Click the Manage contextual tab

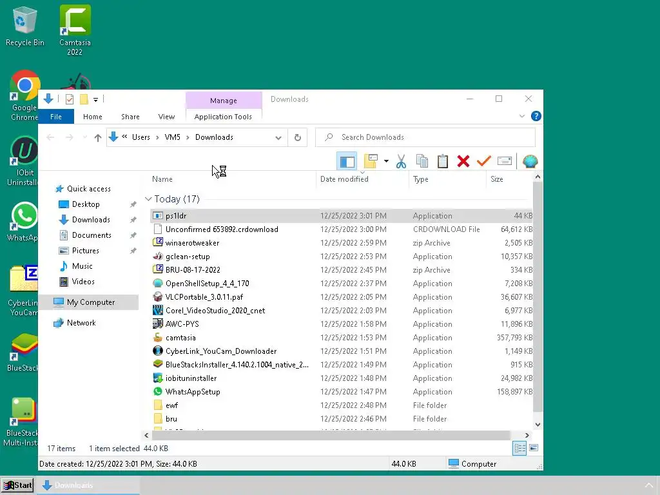[x=224, y=101]
